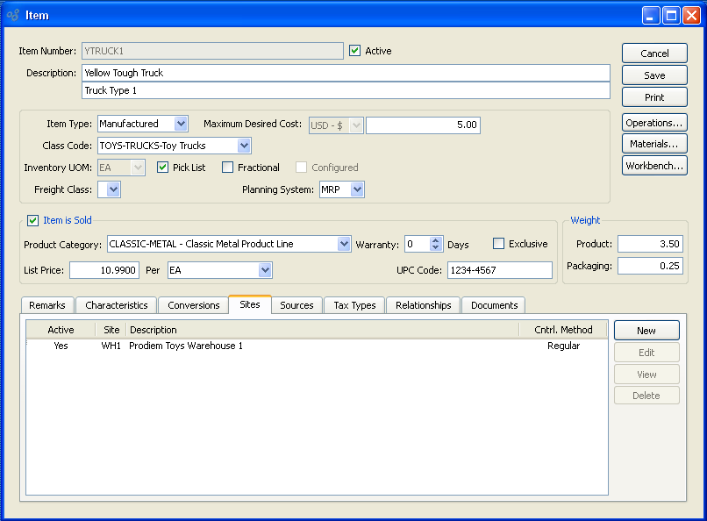This screenshot has height=521, width=707.
Task: Open the Item Type dropdown
Action: click(x=181, y=125)
